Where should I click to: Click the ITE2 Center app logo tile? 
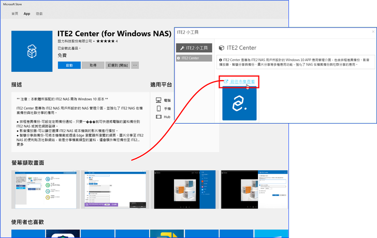point(32,51)
